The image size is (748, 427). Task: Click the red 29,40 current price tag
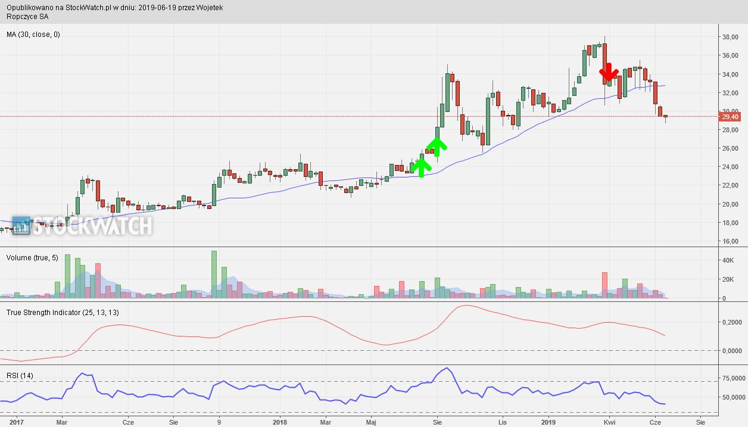click(x=731, y=117)
